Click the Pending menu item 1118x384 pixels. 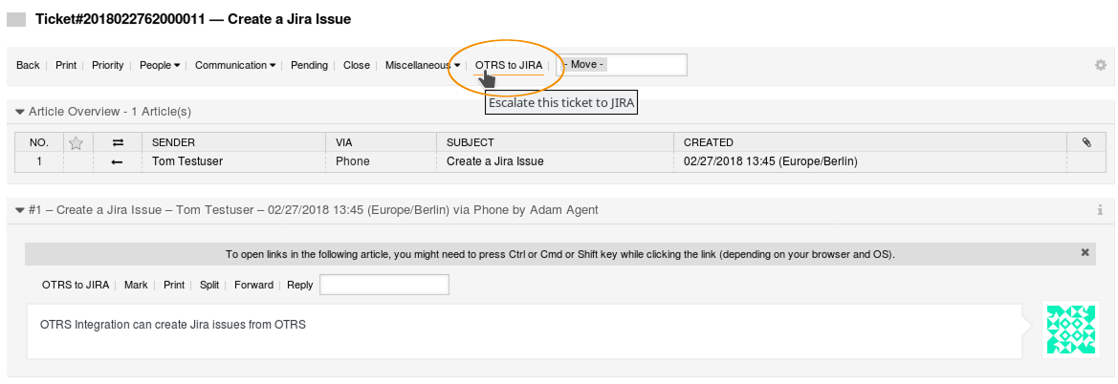(x=309, y=65)
